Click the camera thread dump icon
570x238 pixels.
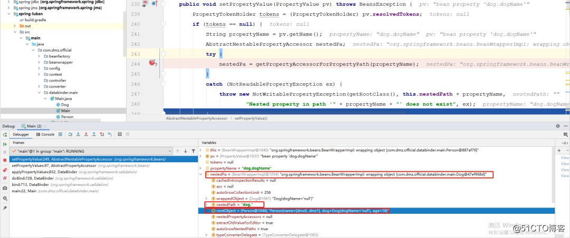click(x=5, y=188)
